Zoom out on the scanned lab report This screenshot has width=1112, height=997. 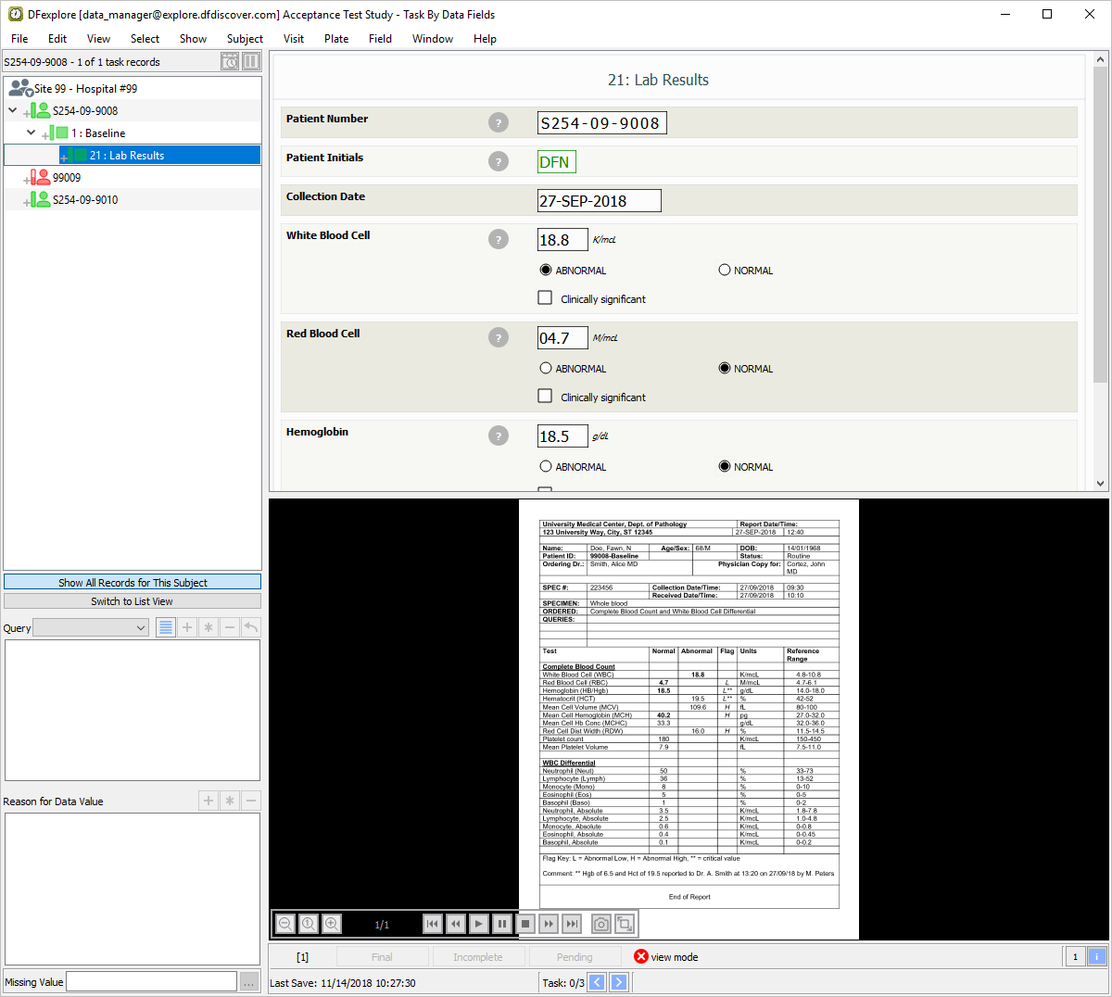pyautogui.click(x=285, y=924)
